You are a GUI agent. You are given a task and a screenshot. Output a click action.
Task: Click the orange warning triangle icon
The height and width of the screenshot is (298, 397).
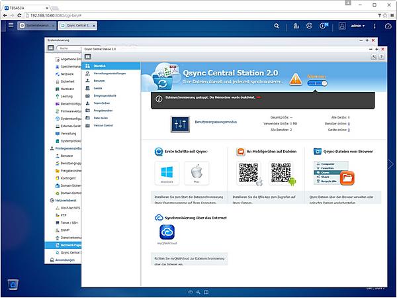[296, 79]
